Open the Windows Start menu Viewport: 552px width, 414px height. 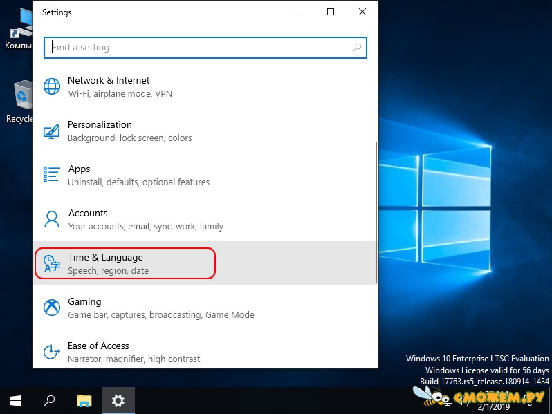(x=16, y=401)
